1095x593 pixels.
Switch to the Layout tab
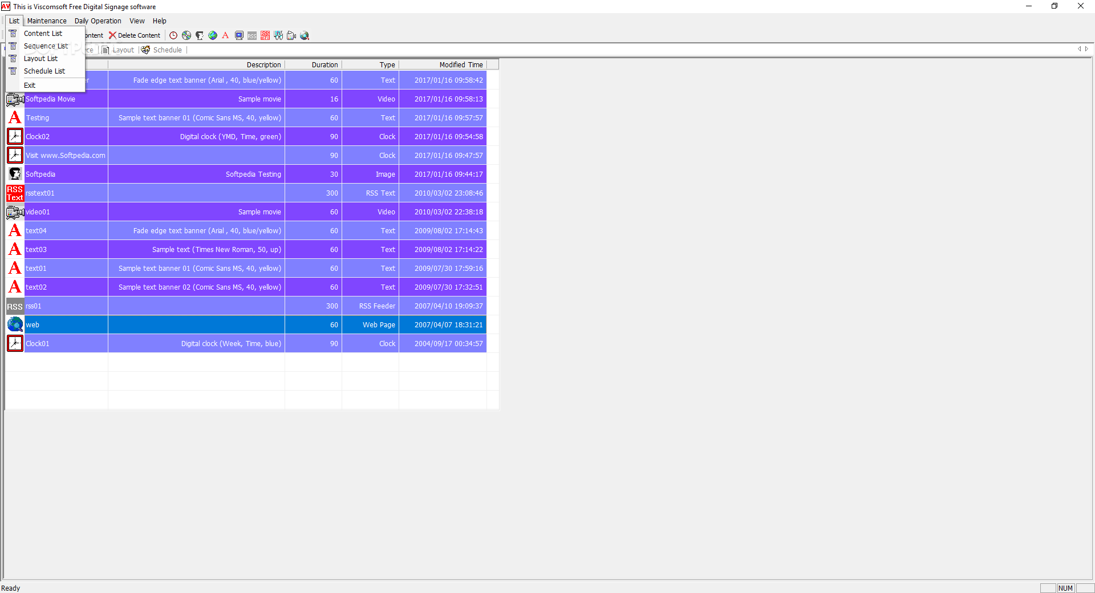click(x=118, y=50)
